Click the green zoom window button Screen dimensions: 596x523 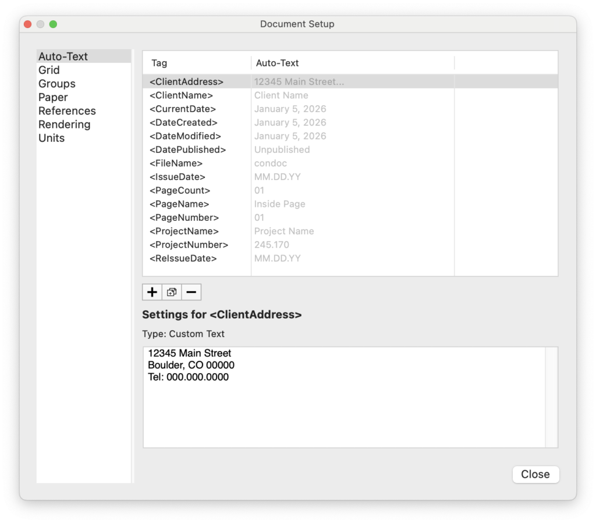pyautogui.click(x=53, y=24)
